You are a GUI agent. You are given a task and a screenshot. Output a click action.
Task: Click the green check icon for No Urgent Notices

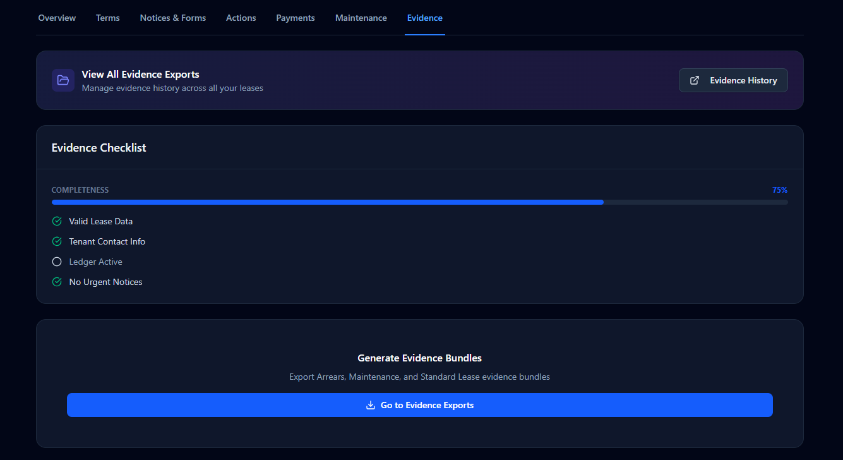click(x=57, y=282)
